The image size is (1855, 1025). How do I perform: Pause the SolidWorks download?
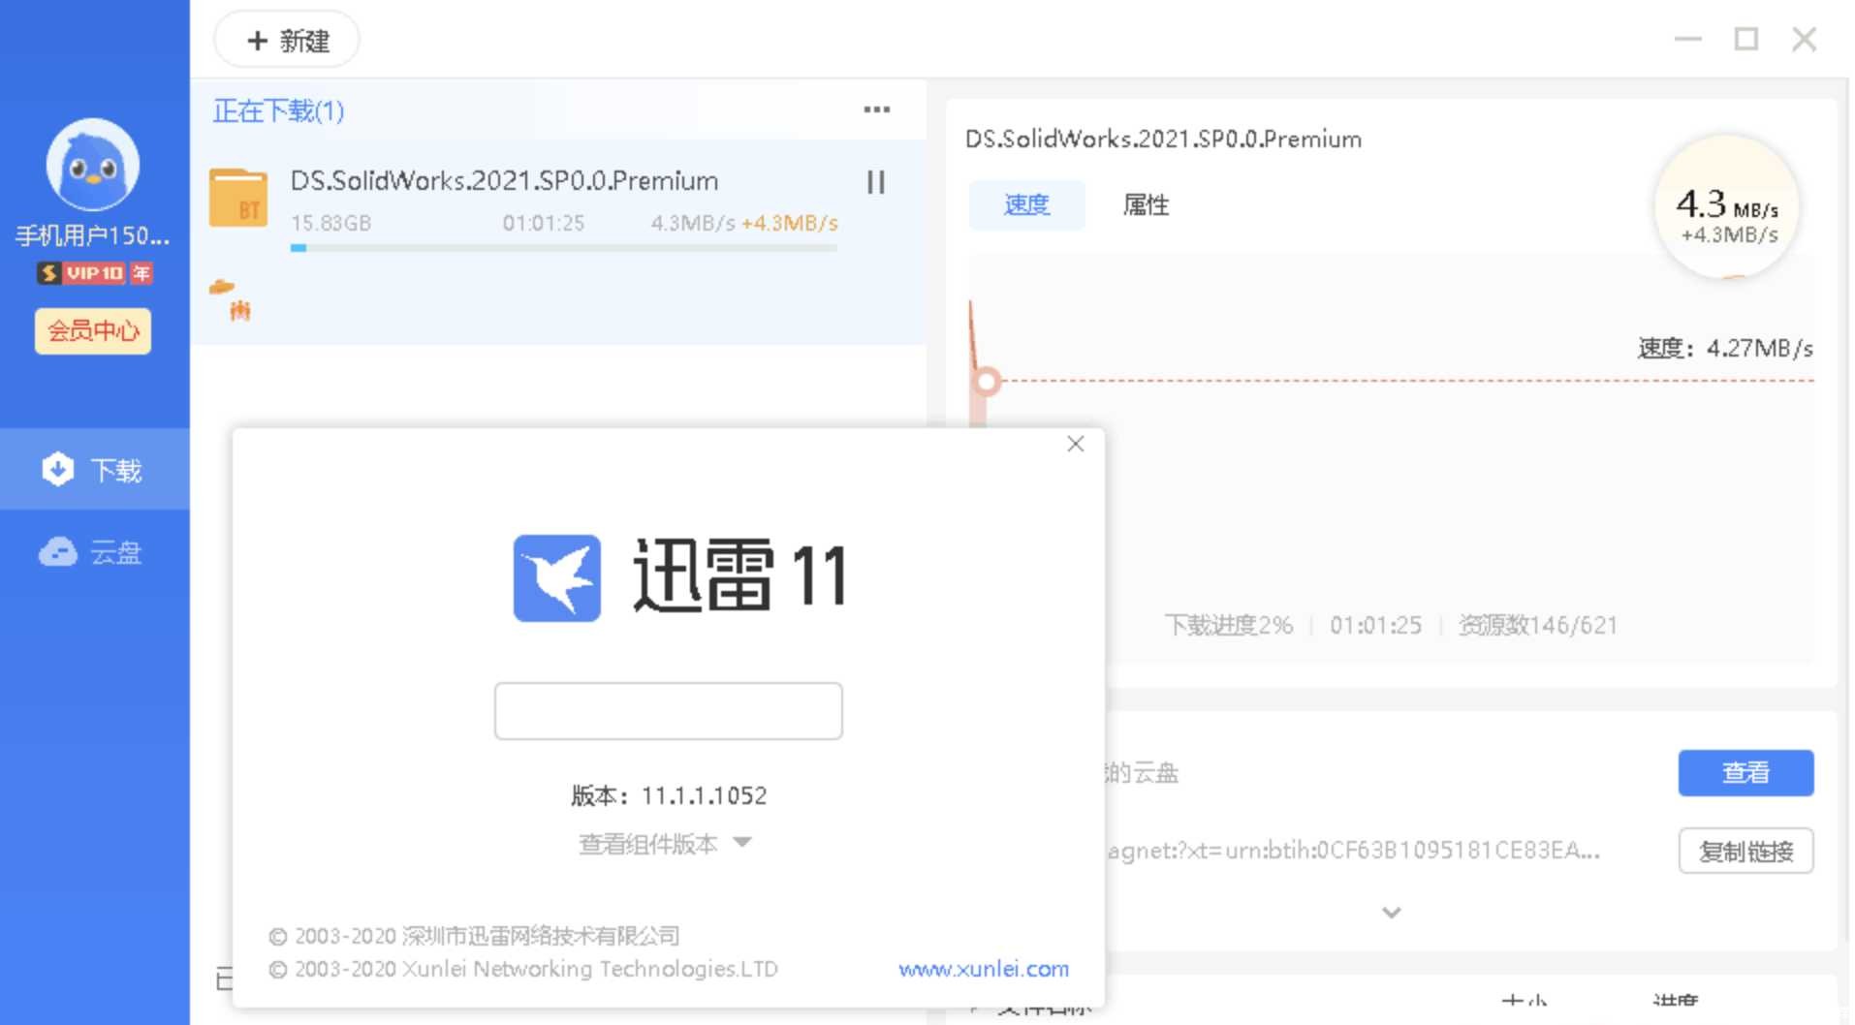pyautogui.click(x=875, y=182)
